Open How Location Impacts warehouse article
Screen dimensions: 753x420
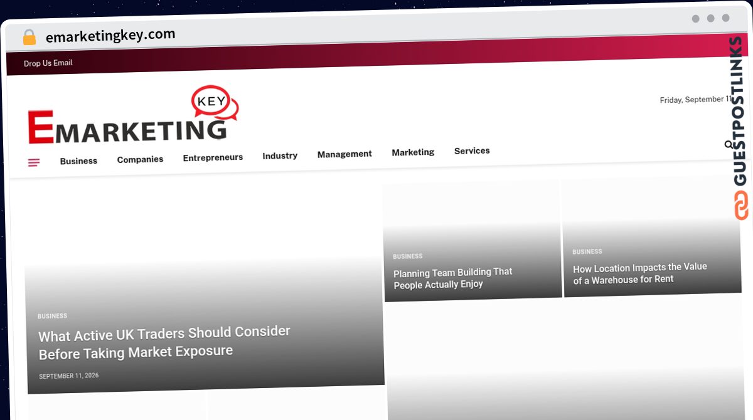click(x=640, y=273)
